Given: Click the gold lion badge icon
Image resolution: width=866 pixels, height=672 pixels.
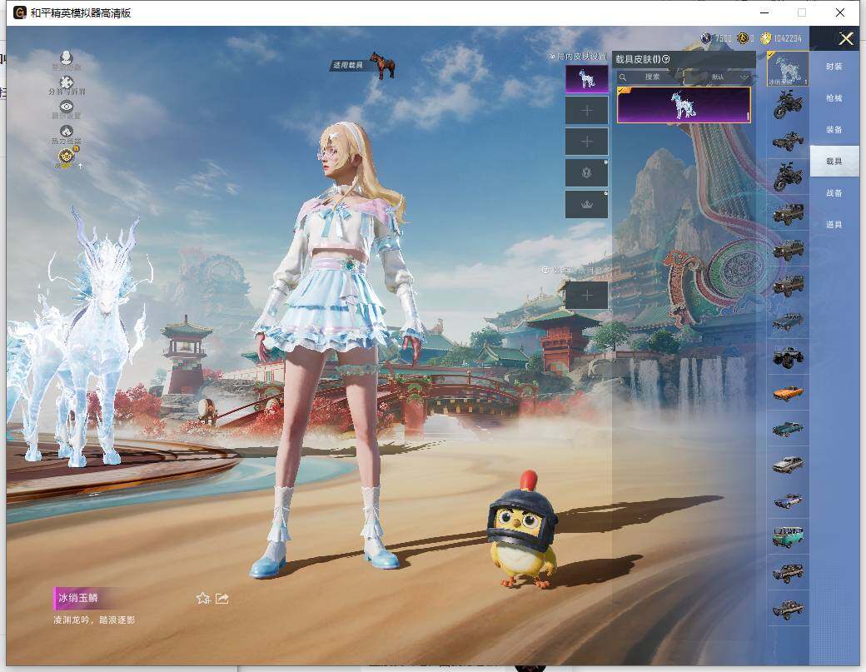Looking at the screenshot, I should [67, 156].
